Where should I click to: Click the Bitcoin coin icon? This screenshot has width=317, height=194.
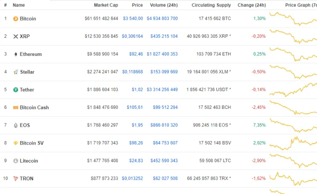(16, 19)
